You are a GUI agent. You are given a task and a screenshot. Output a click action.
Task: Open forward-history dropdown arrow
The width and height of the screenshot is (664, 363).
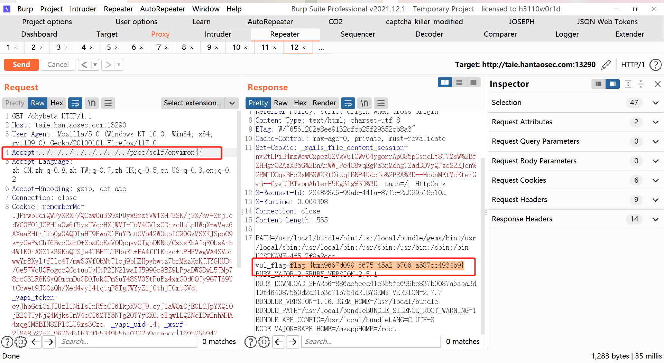click(x=119, y=65)
